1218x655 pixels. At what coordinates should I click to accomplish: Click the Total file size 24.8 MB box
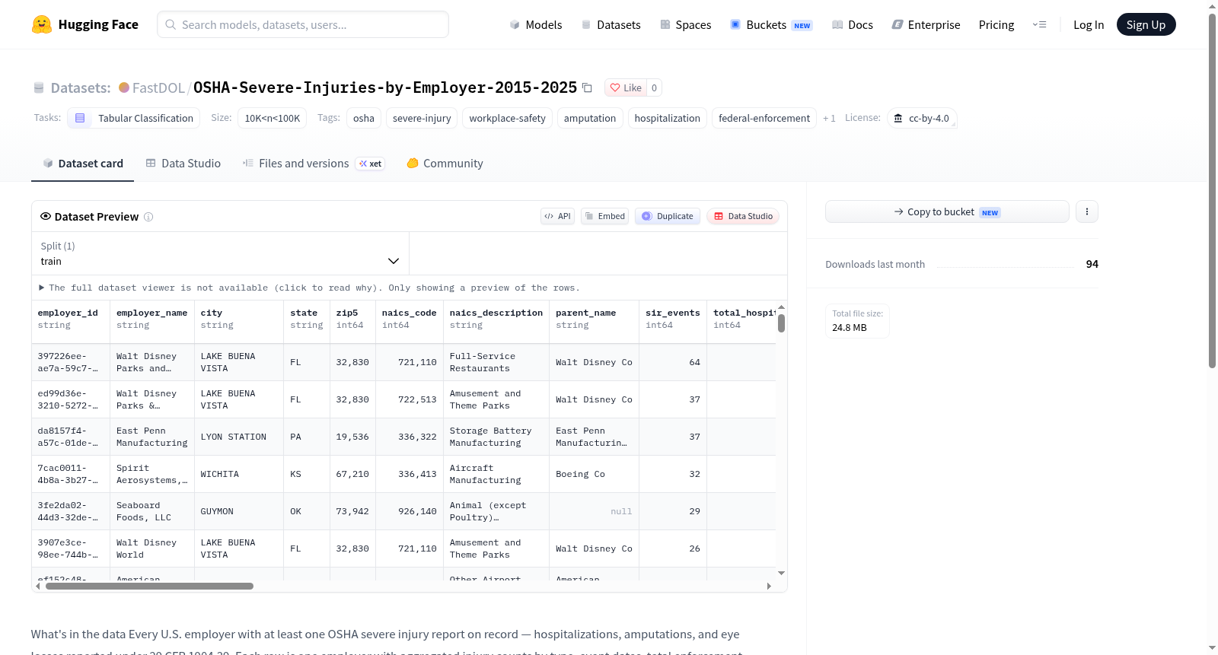coord(858,320)
